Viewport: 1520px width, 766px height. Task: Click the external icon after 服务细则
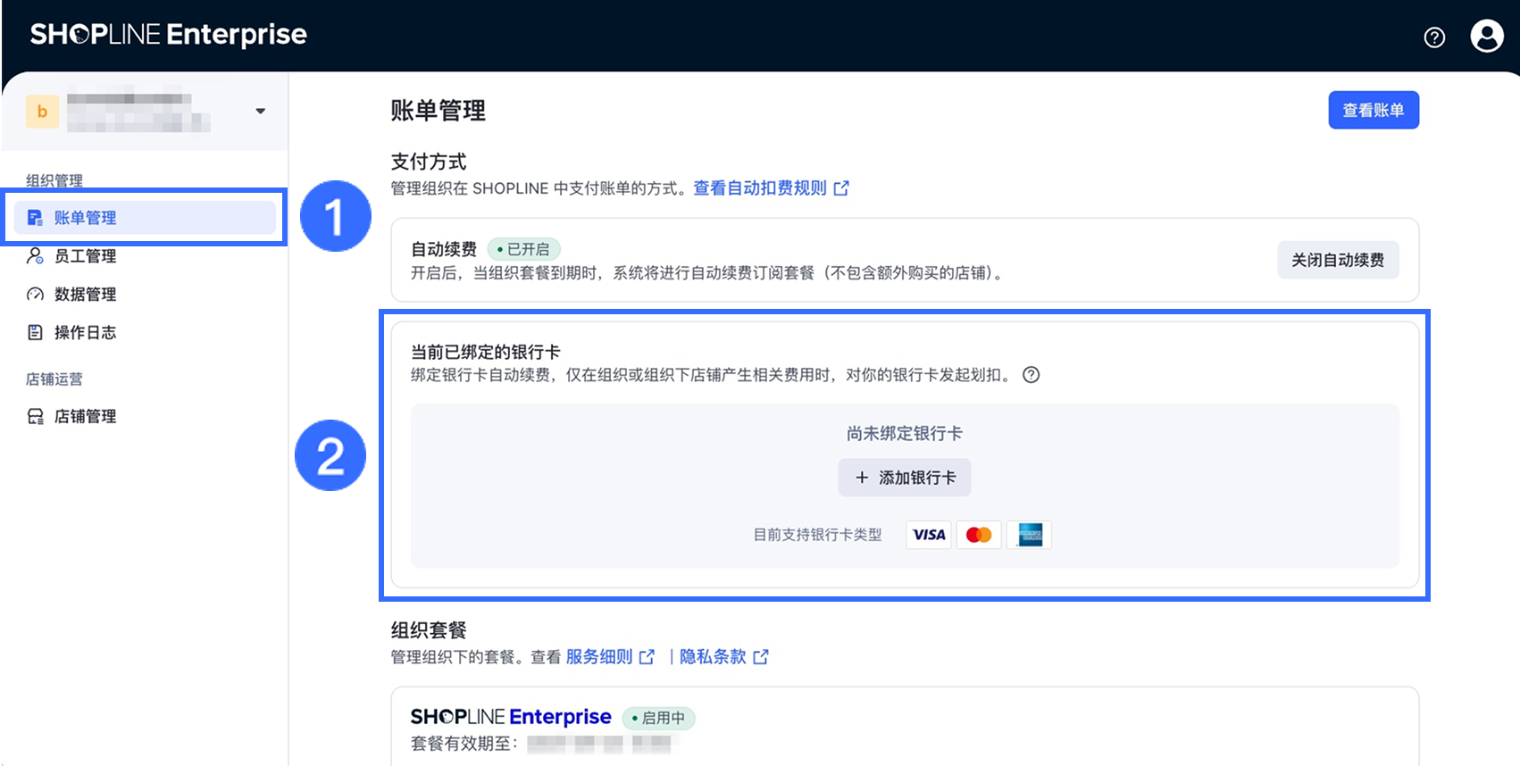pyautogui.click(x=647, y=657)
